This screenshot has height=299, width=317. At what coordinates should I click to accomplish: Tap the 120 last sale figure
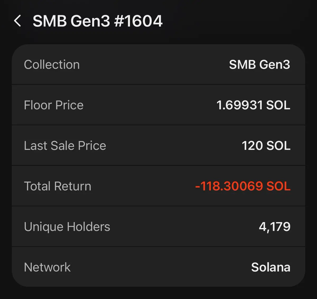pyautogui.click(x=253, y=146)
